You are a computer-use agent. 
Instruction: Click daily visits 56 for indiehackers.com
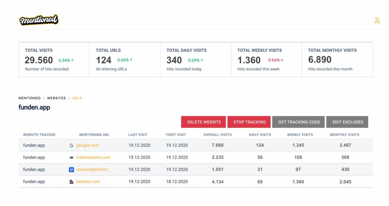[260, 157]
